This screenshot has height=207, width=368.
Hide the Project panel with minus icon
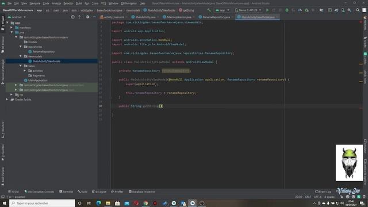point(94,17)
